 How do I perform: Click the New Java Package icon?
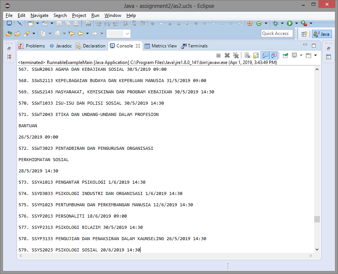point(250,23)
